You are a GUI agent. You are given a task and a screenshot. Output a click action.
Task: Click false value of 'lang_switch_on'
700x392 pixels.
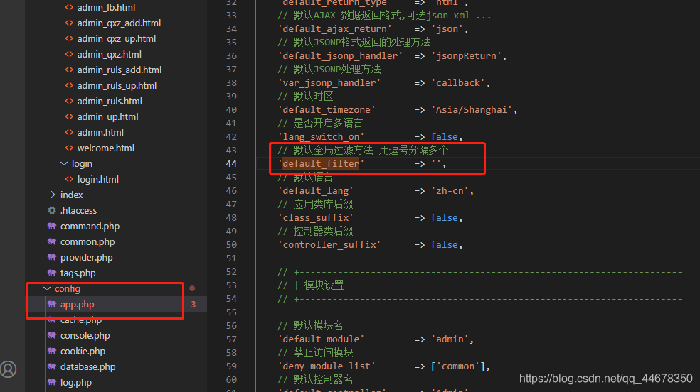tap(444, 137)
